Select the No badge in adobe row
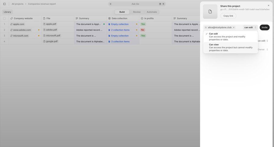This screenshot has height=147, width=274. point(142,30)
